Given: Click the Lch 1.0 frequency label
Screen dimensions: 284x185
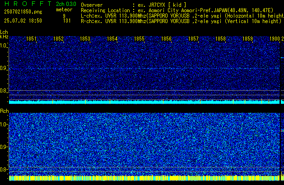Looking at the screenshot, I should (4, 46).
